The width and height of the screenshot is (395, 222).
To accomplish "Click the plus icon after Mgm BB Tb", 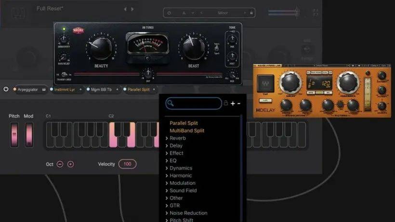I will tap(117, 90).
